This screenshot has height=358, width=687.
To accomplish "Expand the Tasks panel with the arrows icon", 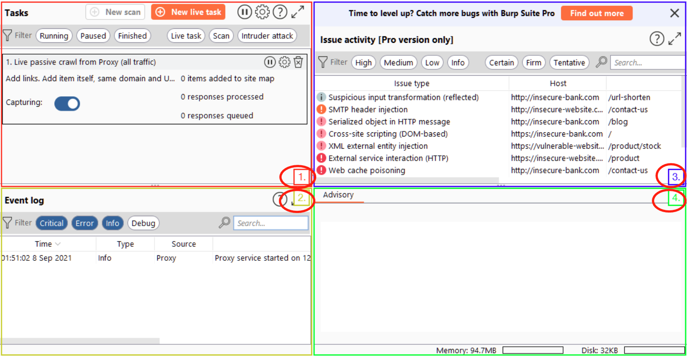I will [297, 12].
